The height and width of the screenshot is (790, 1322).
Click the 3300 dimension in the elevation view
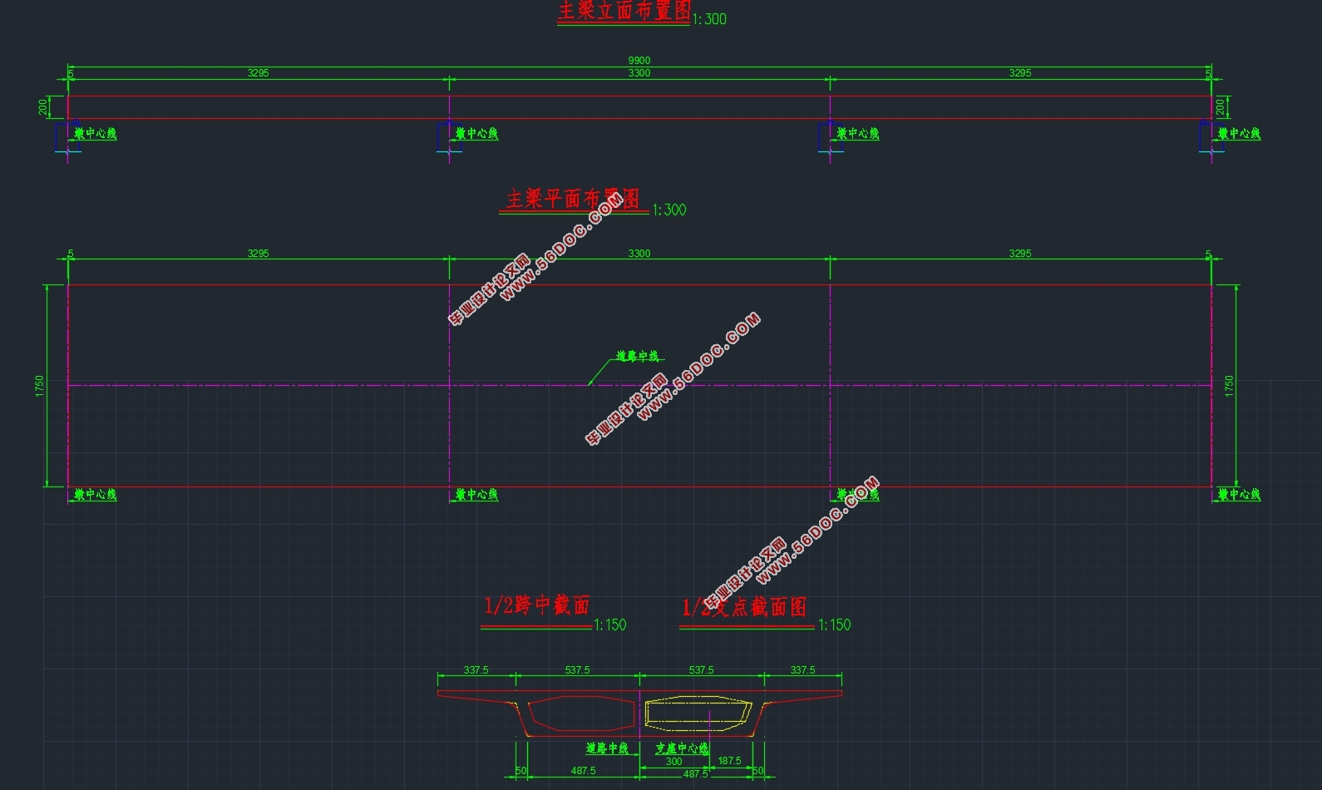[639, 73]
